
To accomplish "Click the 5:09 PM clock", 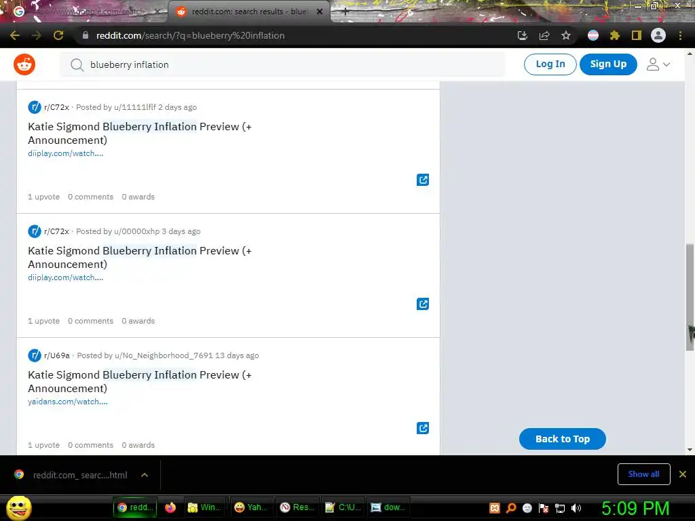I will point(635,508).
